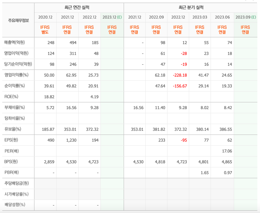This screenshot has height=213, width=260.
Task: Click the EPS(원) row label
Action: pyautogui.click(x=11, y=140)
